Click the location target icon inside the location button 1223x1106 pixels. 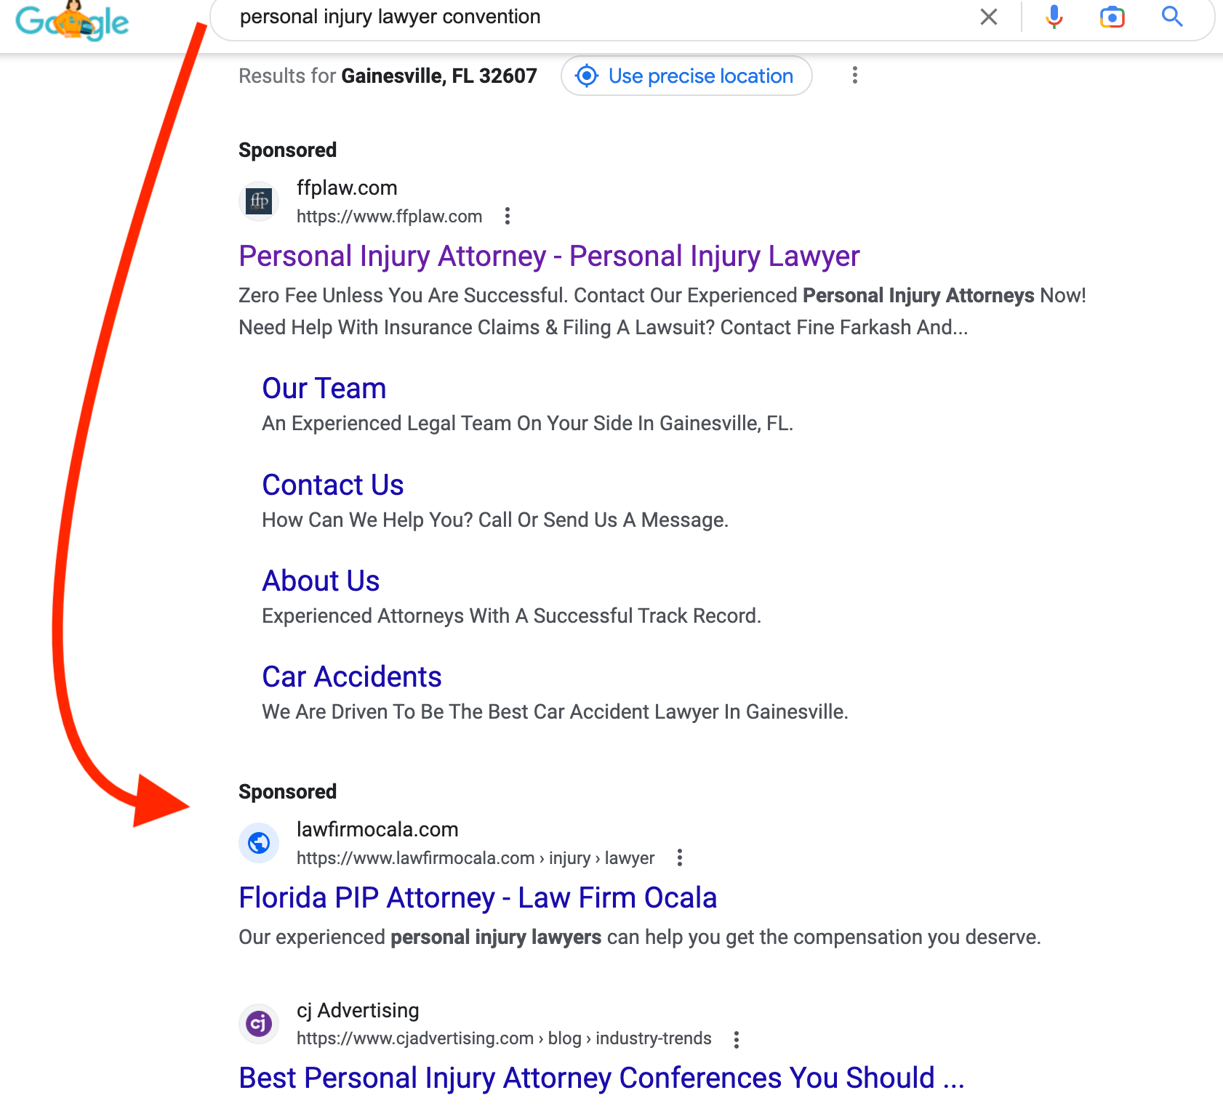coord(587,76)
